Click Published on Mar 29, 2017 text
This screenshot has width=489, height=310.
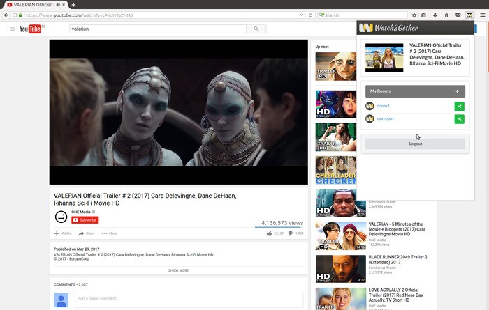pyautogui.click(x=76, y=249)
